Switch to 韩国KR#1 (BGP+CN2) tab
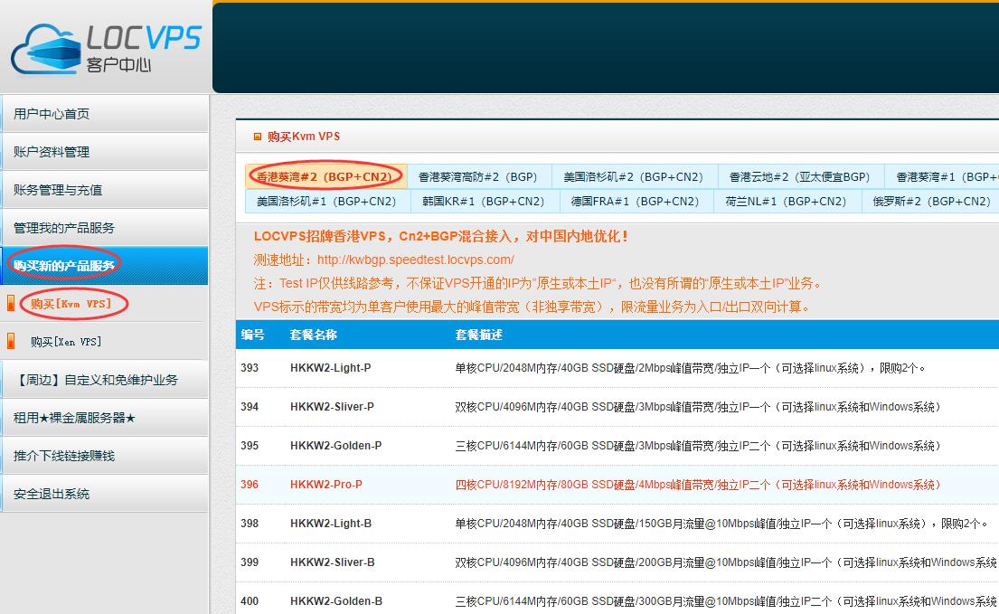The height and width of the screenshot is (614, 999). [483, 202]
